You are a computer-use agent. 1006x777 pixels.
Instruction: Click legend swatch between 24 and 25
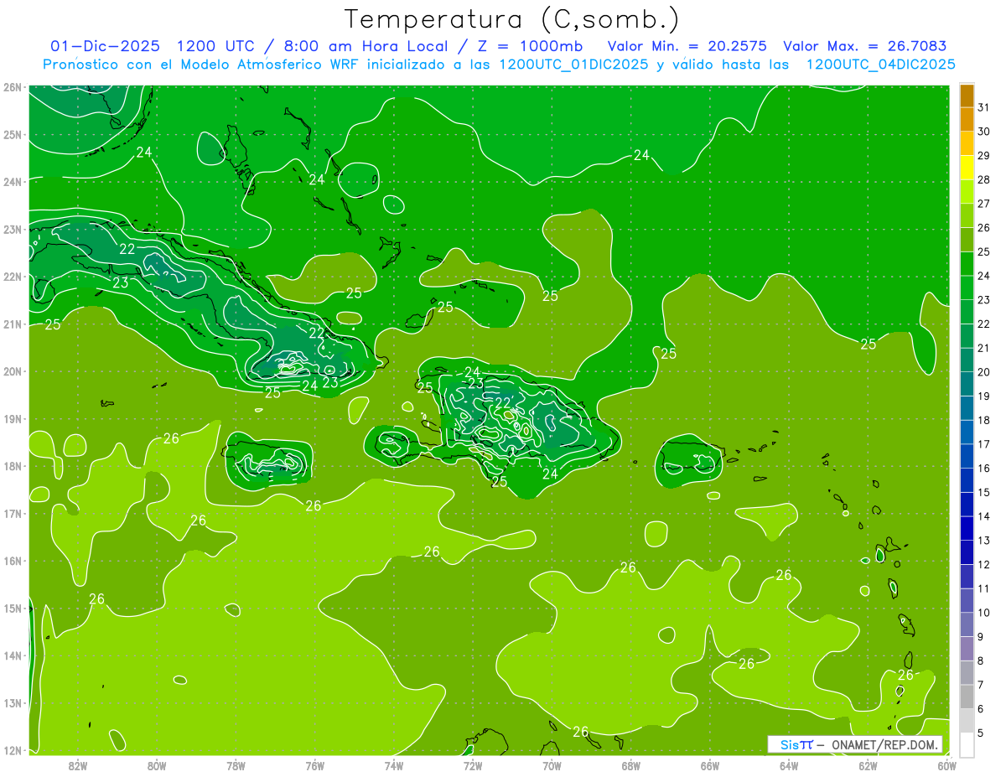[x=967, y=263]
